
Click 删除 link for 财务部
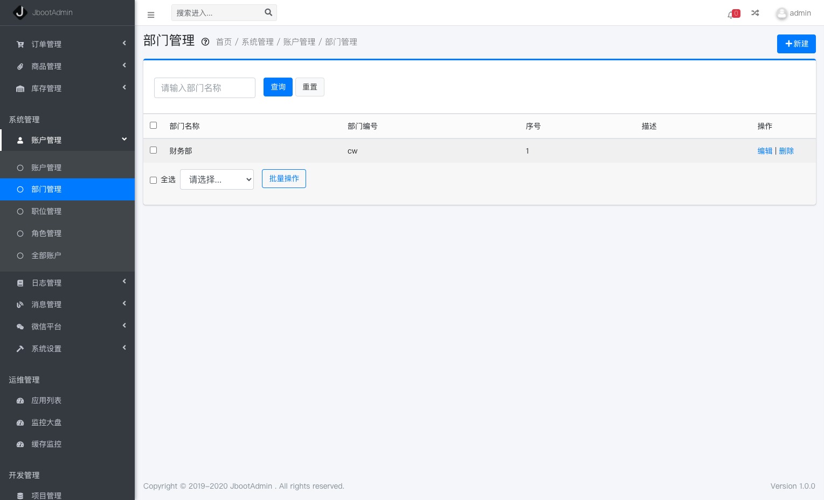click(x=786, y=151)
